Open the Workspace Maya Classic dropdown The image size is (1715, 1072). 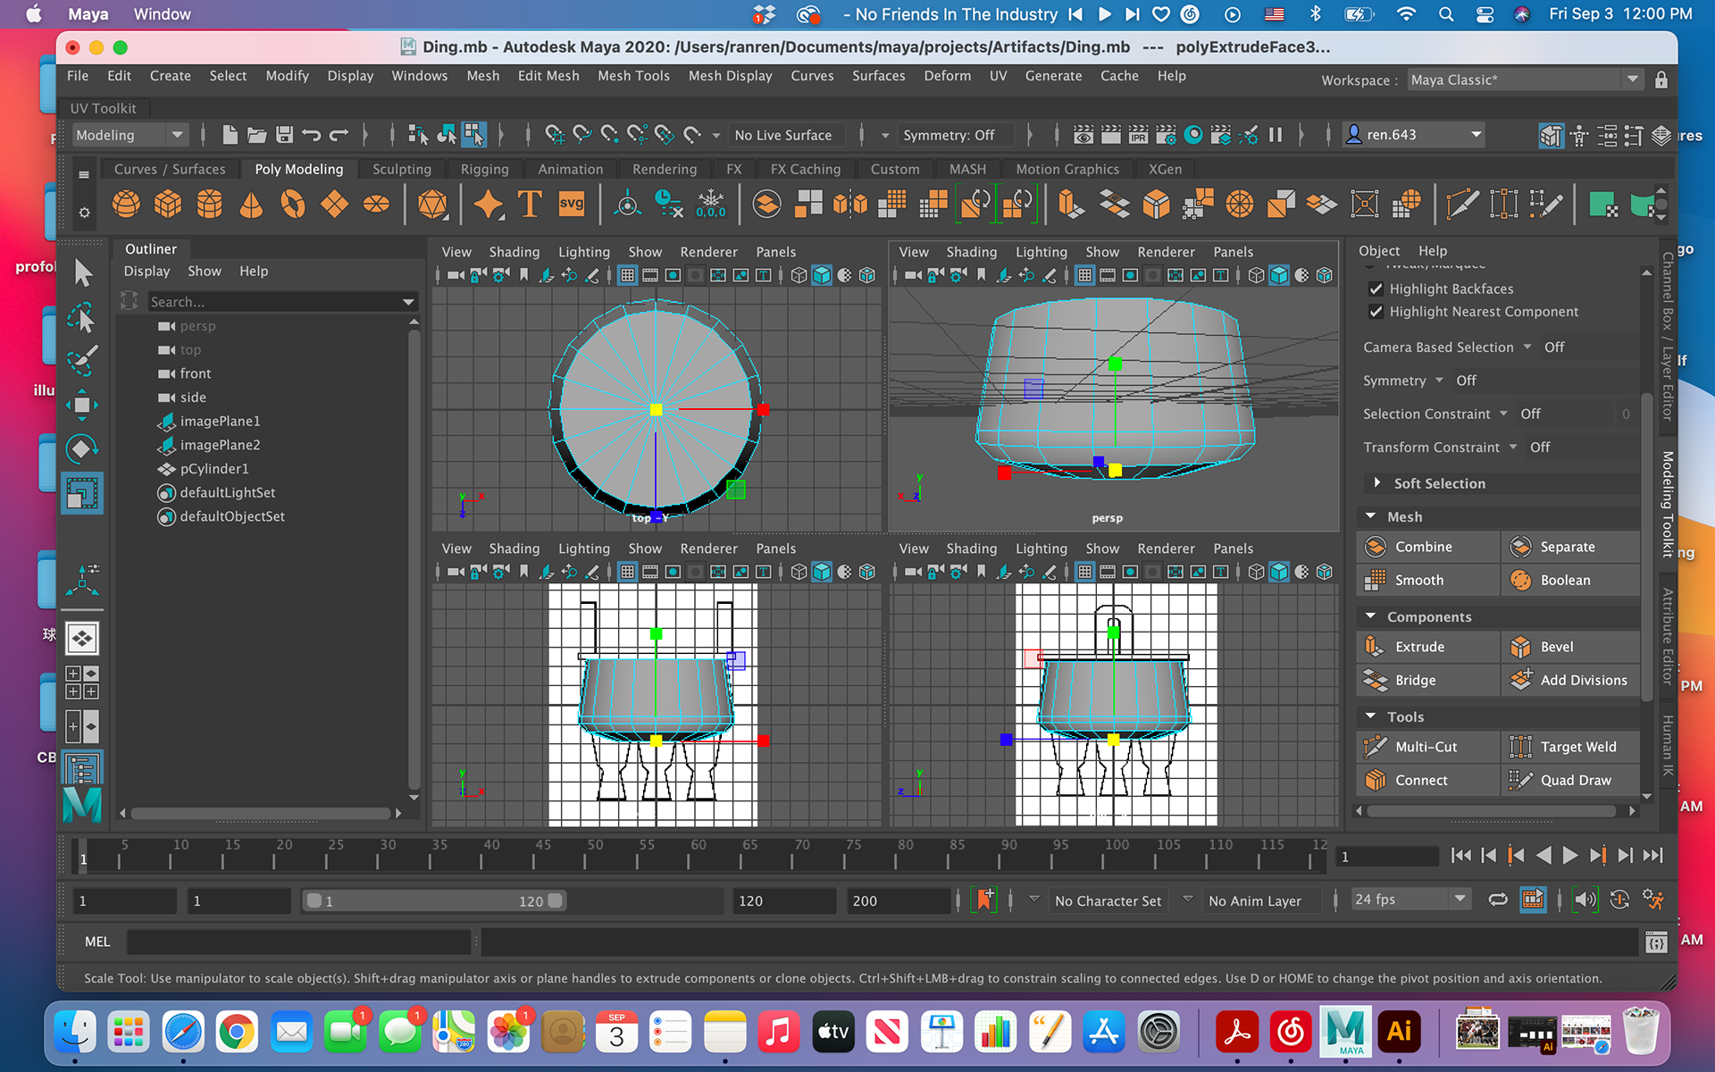(1526, 80)
